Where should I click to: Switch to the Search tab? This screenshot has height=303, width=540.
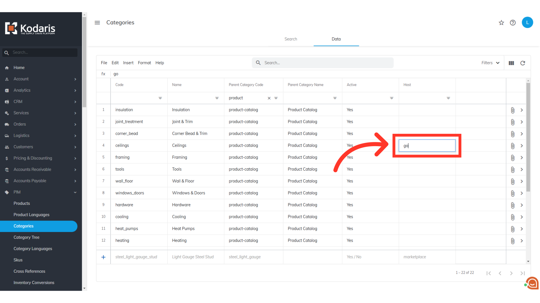click(291, 39)
